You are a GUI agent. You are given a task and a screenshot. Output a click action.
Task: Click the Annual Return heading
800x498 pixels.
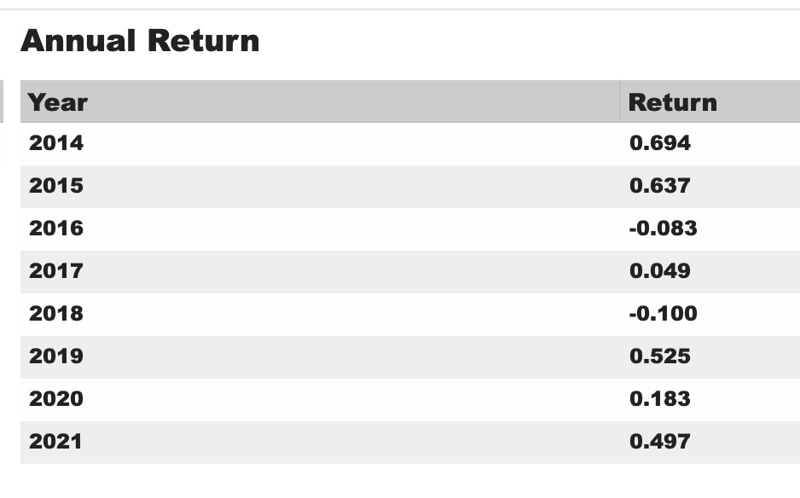[140, 41]
